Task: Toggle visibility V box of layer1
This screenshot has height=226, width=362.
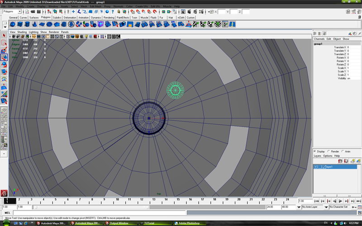Action: pos(315,167)
